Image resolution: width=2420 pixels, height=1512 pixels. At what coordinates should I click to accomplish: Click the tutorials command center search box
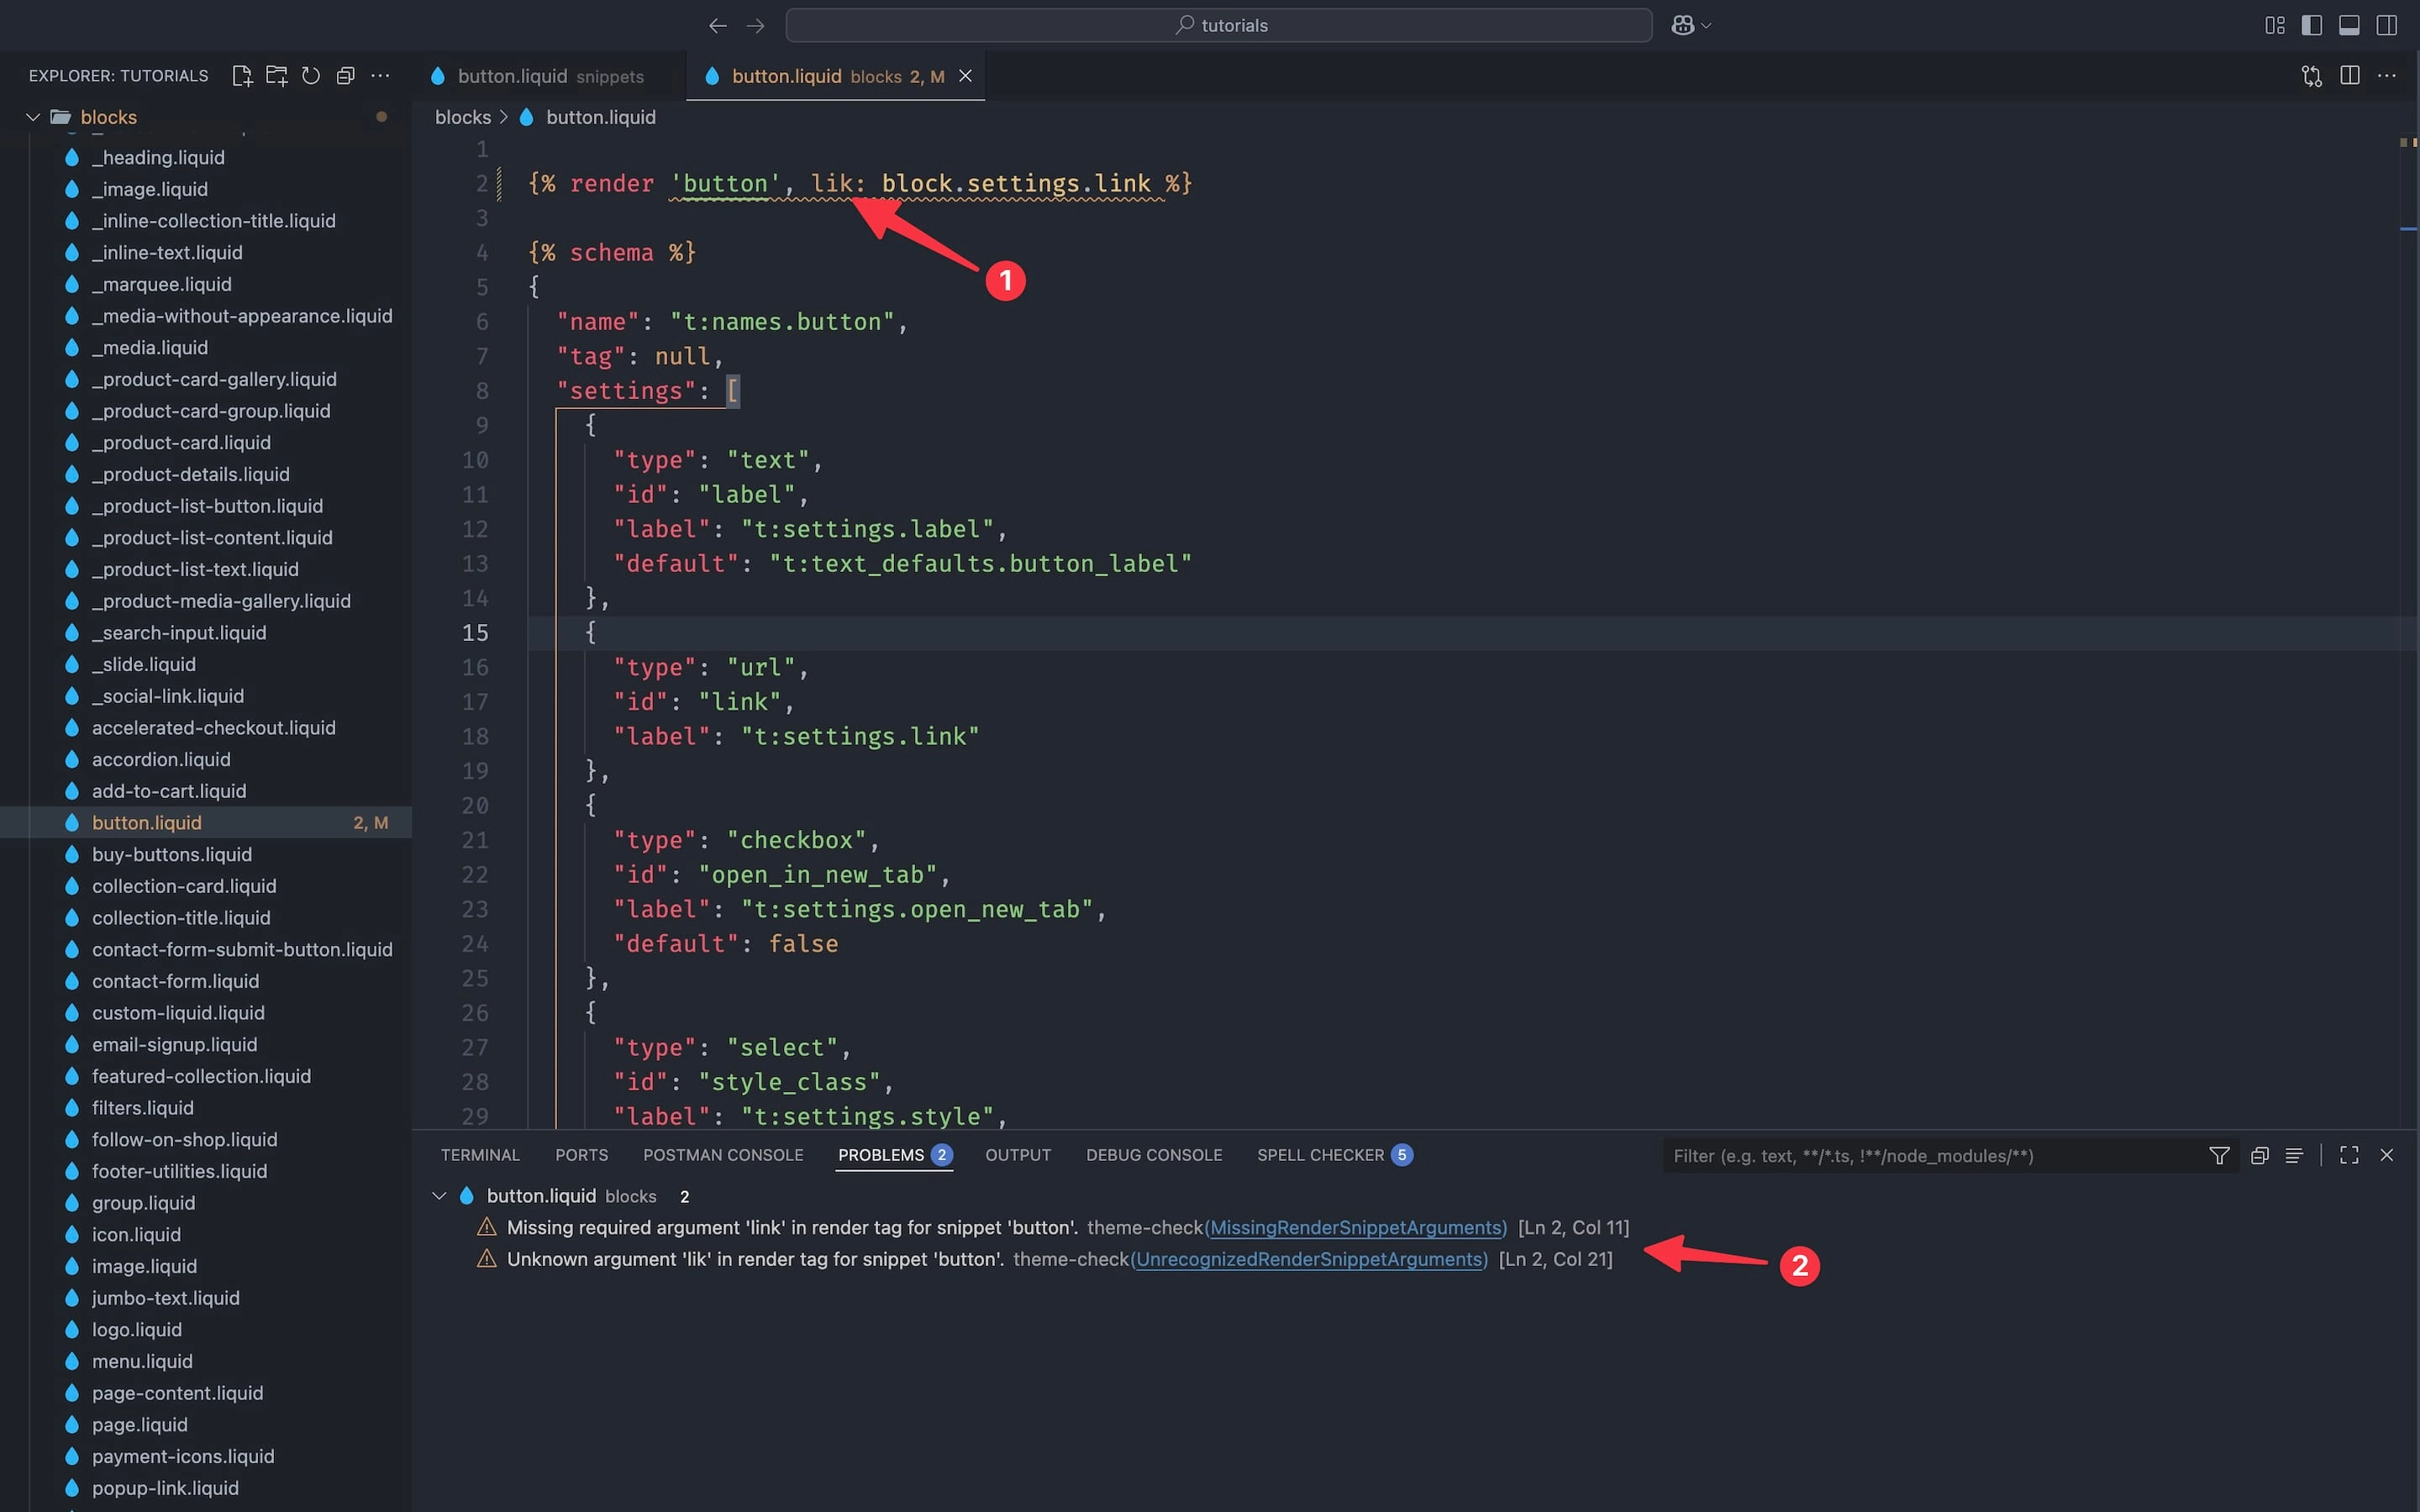(1218, 26)
